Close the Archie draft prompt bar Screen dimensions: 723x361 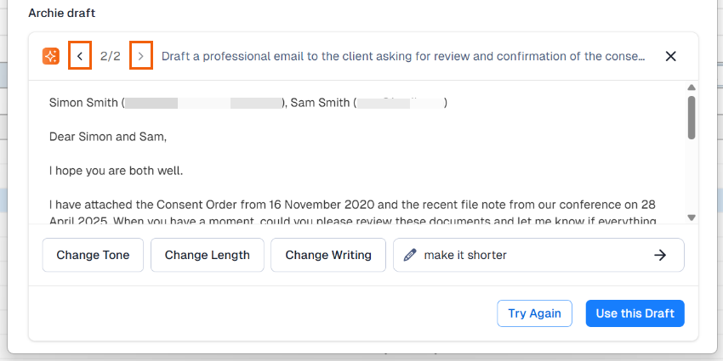point(670,56)
